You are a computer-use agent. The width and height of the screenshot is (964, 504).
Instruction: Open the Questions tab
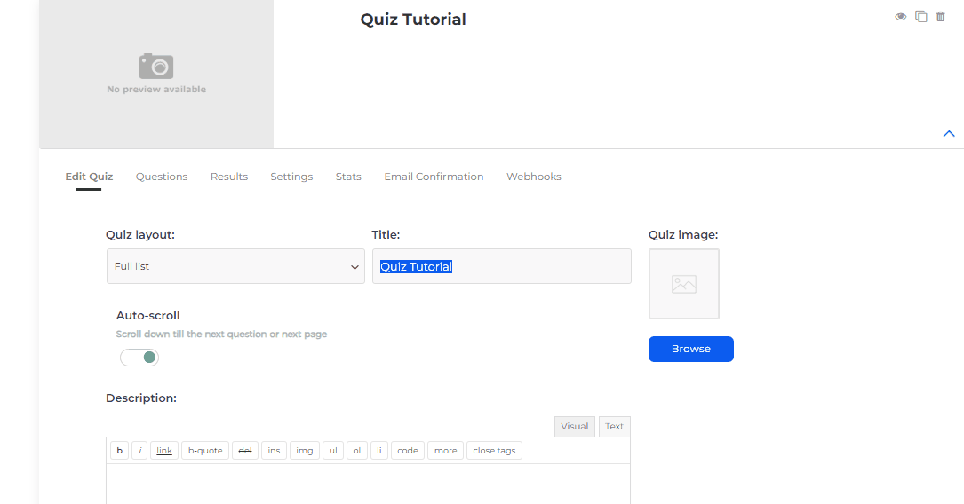pyautogui.click(x=162, y=177)
